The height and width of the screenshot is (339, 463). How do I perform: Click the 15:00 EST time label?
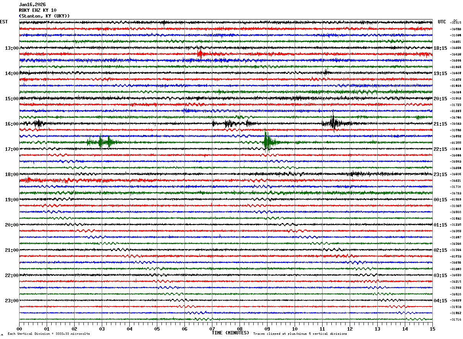[x=12, y=98]
